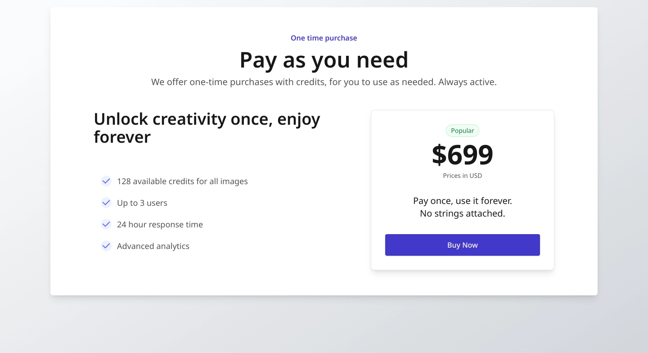Select the Up to 3 users text

(x=142, y=203)
